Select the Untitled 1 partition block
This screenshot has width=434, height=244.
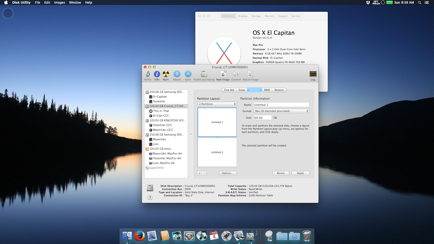coord(217,122)
